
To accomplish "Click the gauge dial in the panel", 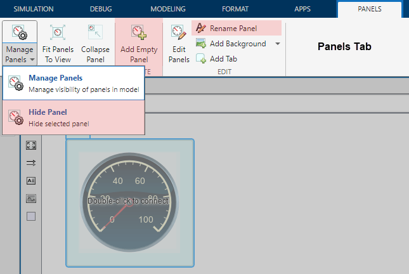I will tap(129, 202).
